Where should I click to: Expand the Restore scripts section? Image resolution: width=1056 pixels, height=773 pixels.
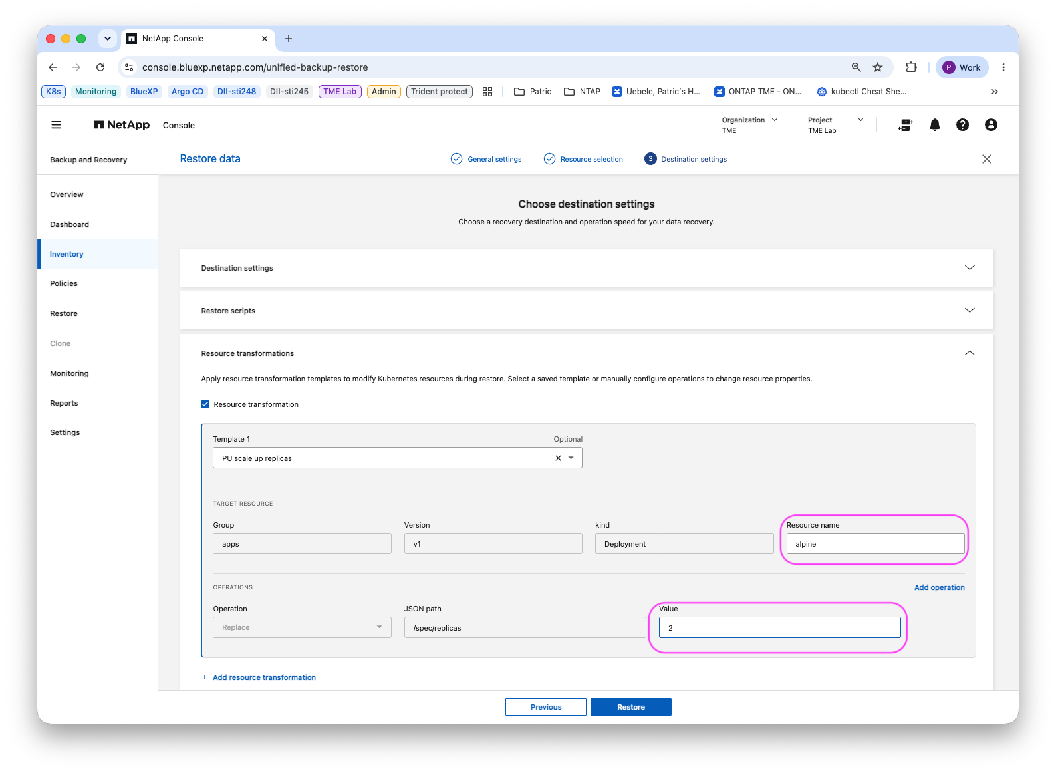970,311
